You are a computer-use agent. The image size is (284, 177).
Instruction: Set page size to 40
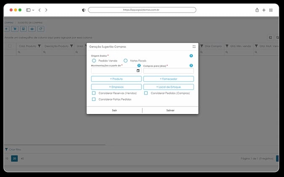[x=22, y=158]
